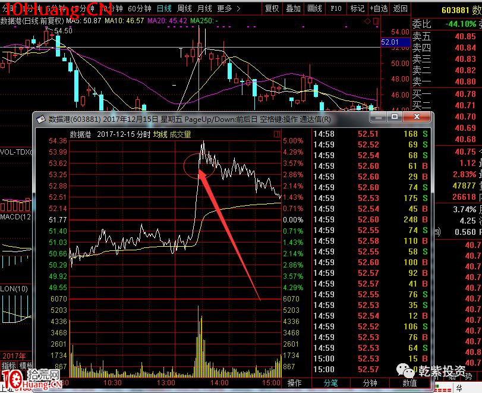482x393 pixels.
Task: Click the 委比 -44.10% value
Action: pos(461,24)
